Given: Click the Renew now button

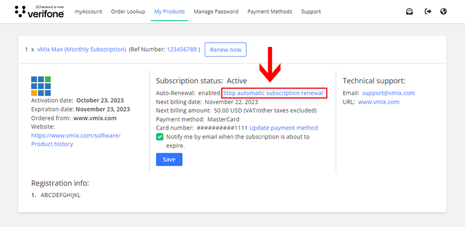Looking at the screenshot, I should 226,49.
